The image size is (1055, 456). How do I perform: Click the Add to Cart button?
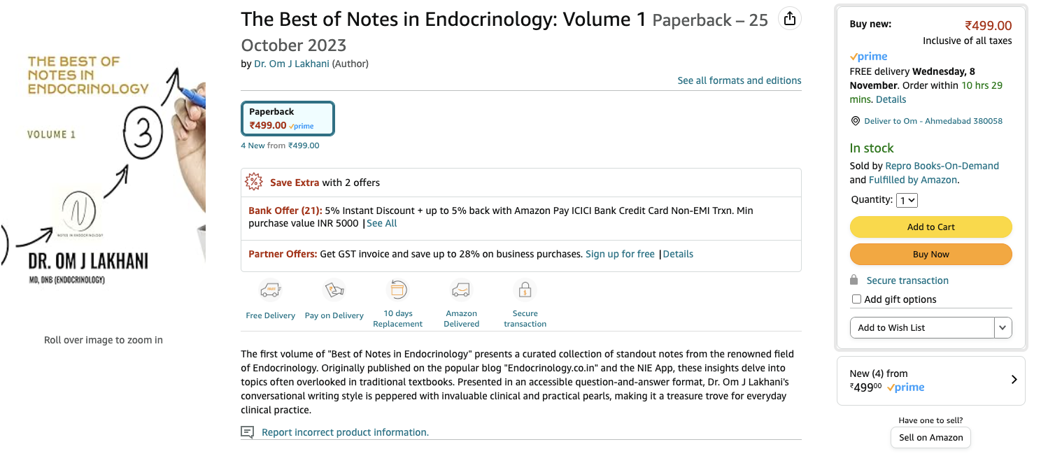click(x=930, y=227)
